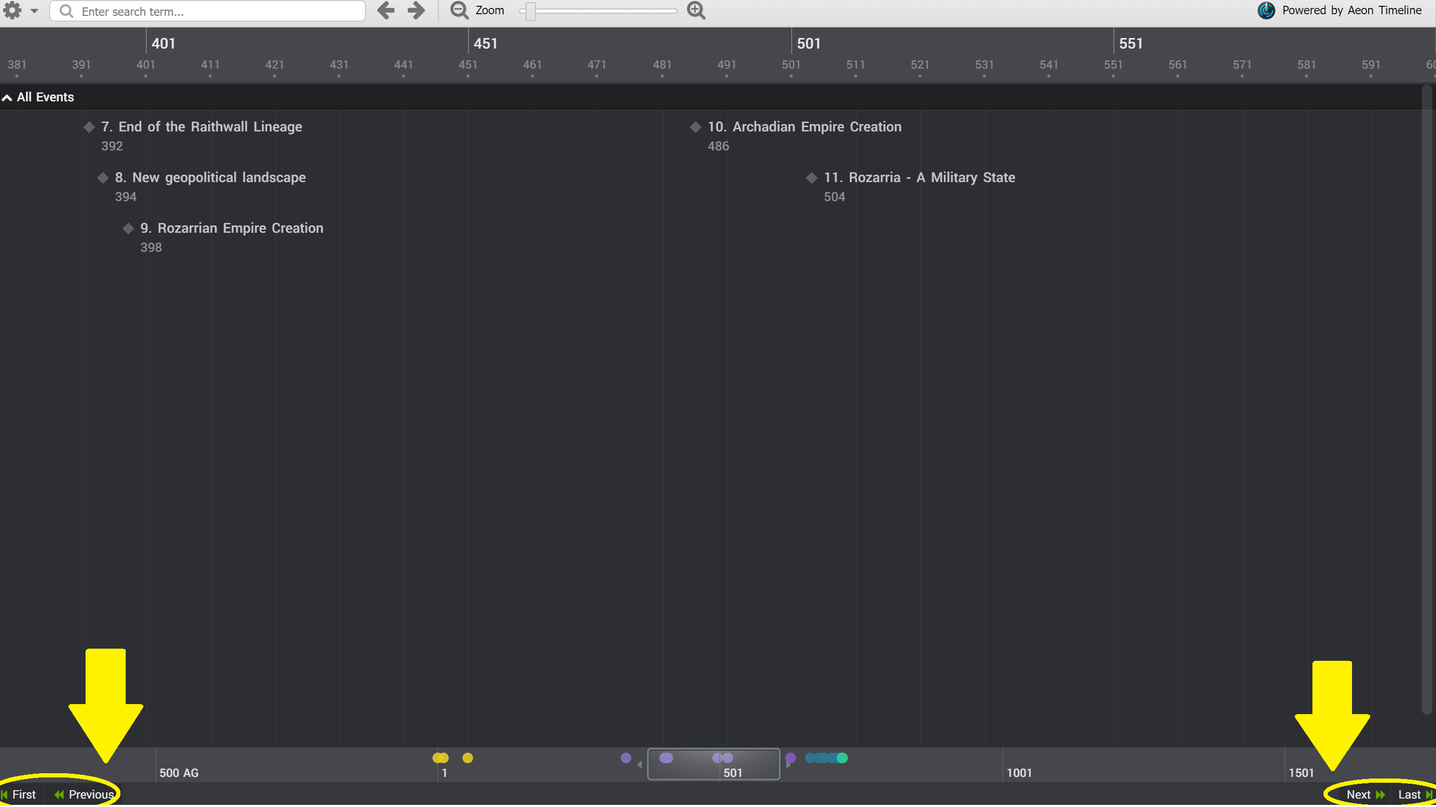
Task: Click the diamond marker of event 10
Action: pyautogui.click(x=695, y=127)
